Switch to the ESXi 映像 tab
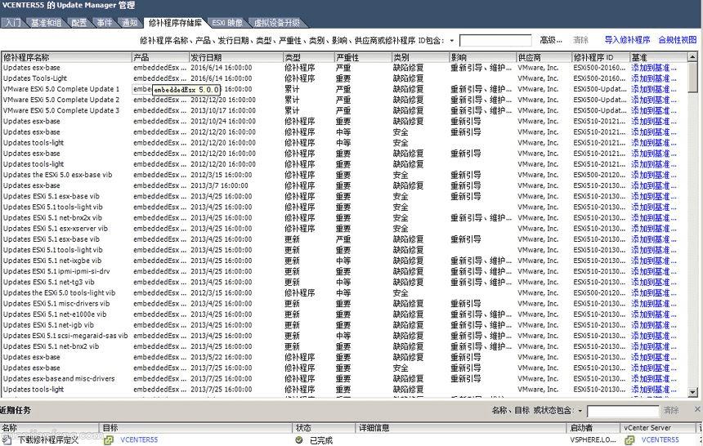This screenshot has height=446, width=703. click(x=227, y=22)
